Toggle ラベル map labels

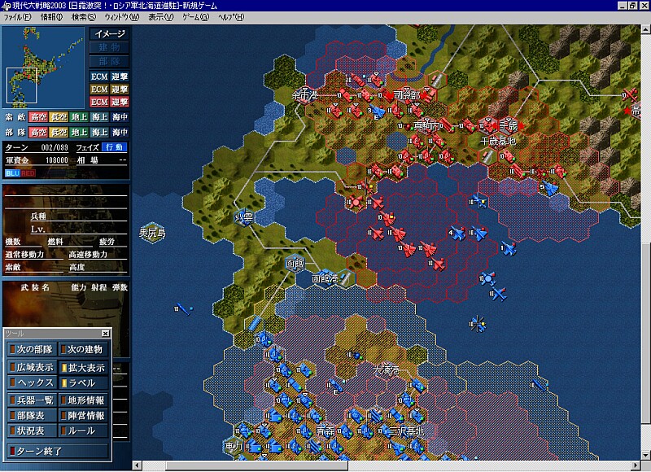[84, 382]
